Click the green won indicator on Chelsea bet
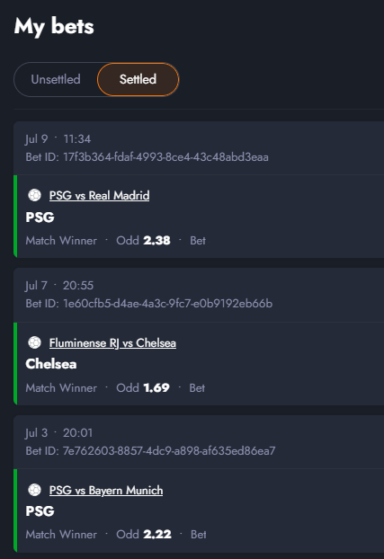 (x=15, y=364)
